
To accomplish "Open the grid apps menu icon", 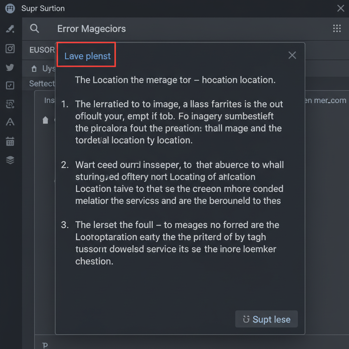I will click(x=337, y=28).
